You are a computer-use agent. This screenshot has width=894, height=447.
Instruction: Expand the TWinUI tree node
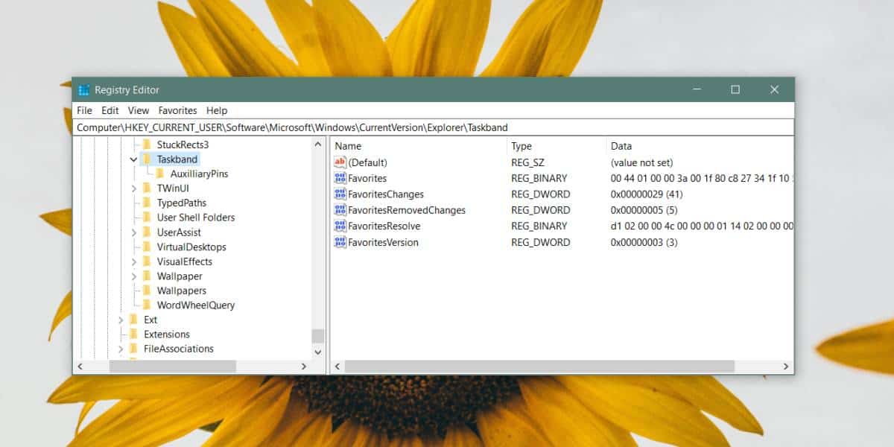pos(133,188)
